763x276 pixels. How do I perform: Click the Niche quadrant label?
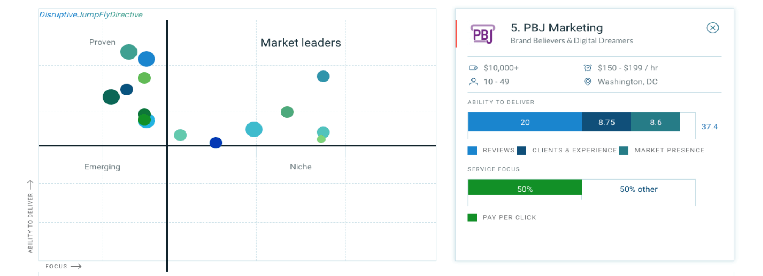301,167
